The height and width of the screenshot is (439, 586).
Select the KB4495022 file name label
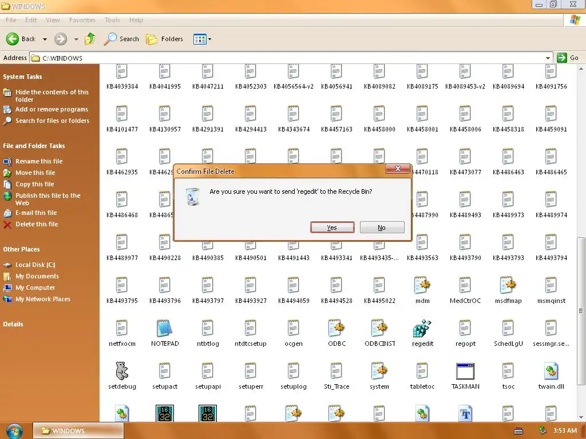[379, 301]
